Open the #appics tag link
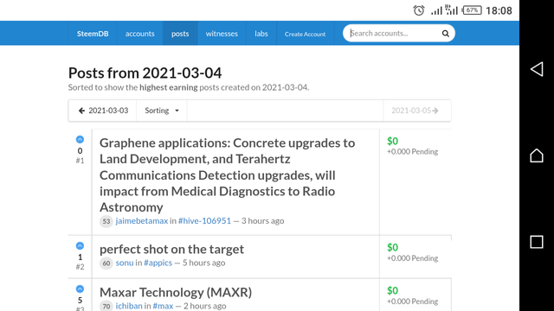Image resolution: width=554 pixels, height=311 pixels. click(158, 263)
